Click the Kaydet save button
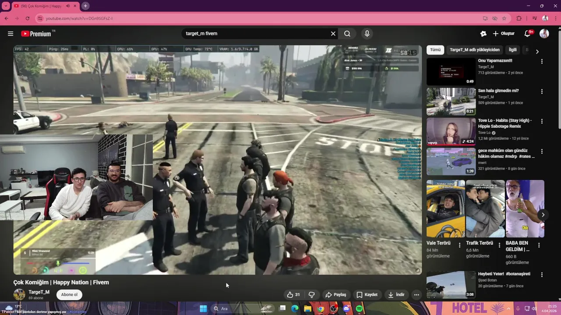The image size is (561, 315). click(367, 294)
